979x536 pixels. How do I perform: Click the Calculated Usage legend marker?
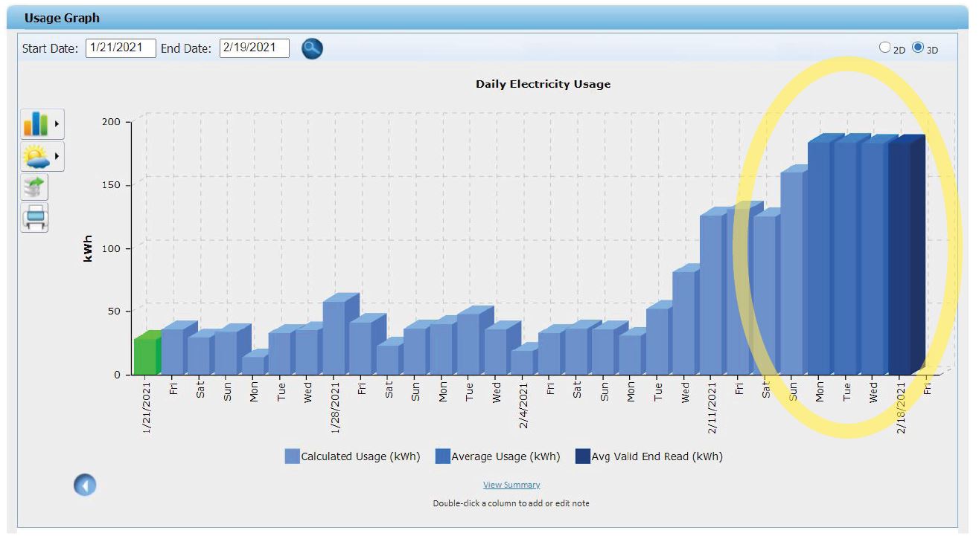(293, 456)
